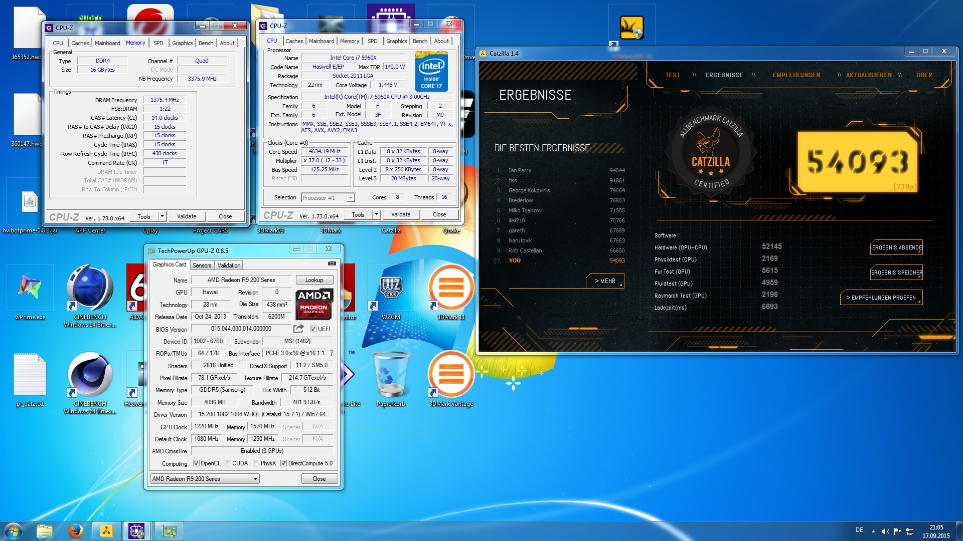The width and height of the screenshot is (963, 541).
Task: Open the yellow shield desktop shortcut icon
Action: (631, 28)
